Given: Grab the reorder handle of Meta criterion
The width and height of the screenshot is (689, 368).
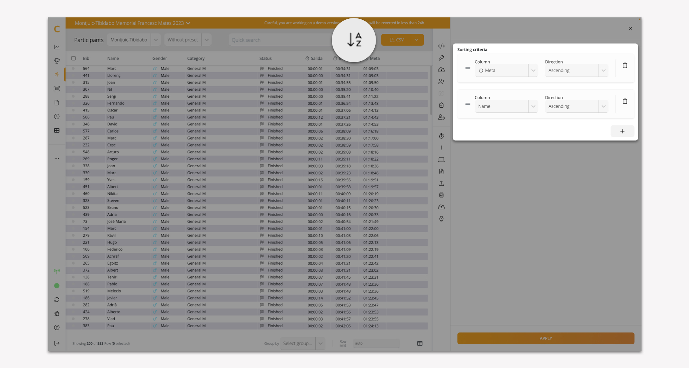Looking at the screenshot, I should 468,68.
